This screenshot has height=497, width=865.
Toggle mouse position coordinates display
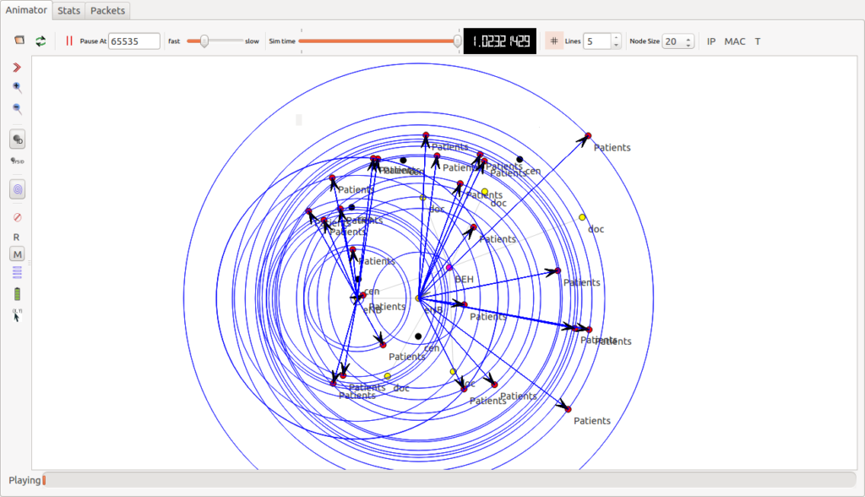[x=17, y=313]
